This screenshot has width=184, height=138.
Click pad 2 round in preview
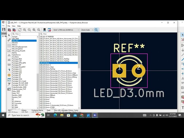point(139,71)
